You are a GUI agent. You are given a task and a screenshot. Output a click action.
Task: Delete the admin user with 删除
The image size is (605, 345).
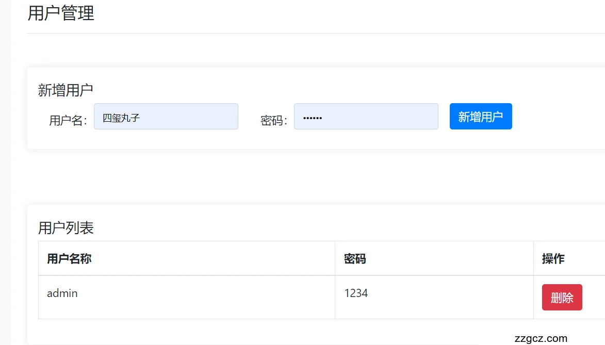point(562,298)
